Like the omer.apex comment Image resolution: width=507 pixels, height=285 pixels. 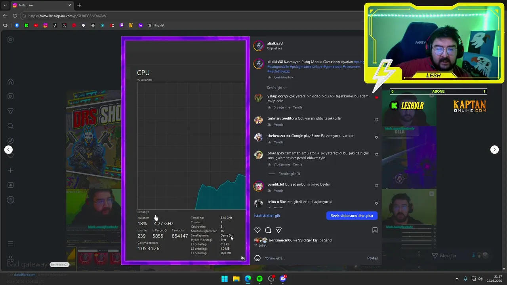376,154
